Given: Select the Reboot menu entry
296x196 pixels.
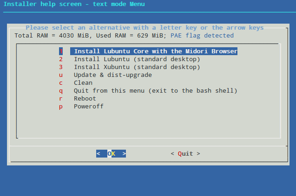Looking at the screenshot, I should pos(85,99).
